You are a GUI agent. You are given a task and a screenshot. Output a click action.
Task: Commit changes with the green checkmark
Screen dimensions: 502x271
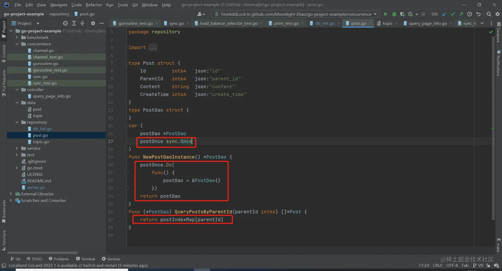453,14
